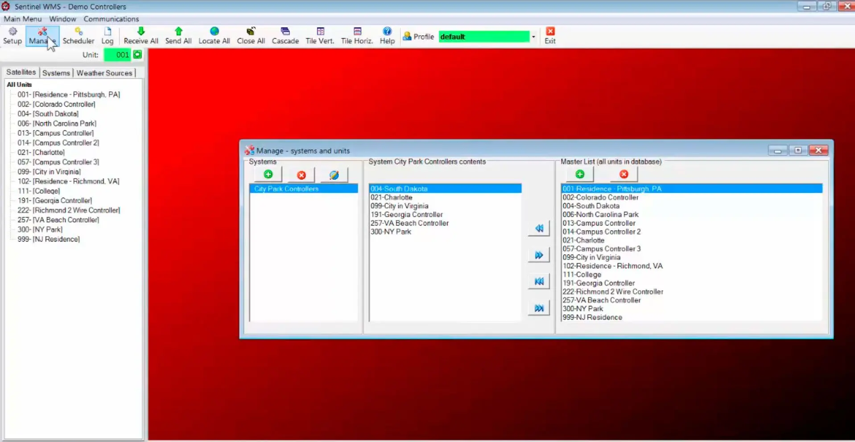Delete selected system with red X
The width and height of the screenshot is (855, 442).
(302, 175)
